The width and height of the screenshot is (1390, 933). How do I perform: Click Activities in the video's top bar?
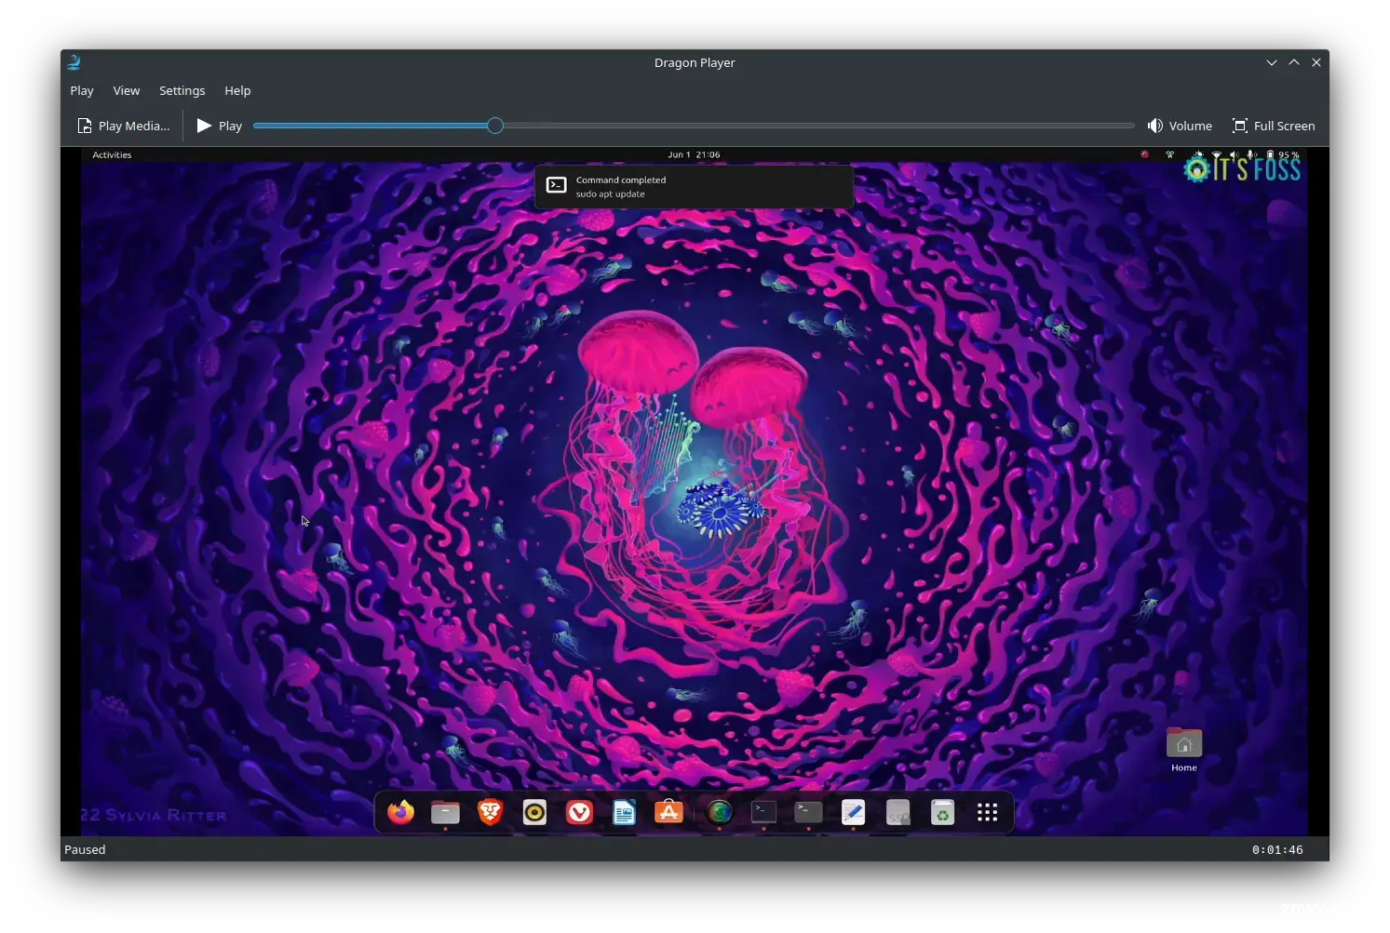click(x=112, y=154)
